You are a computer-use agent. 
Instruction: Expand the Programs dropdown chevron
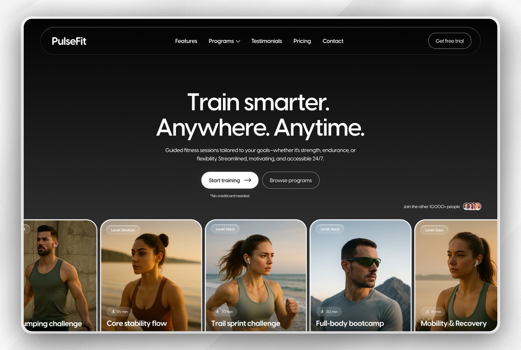point(238,42)
